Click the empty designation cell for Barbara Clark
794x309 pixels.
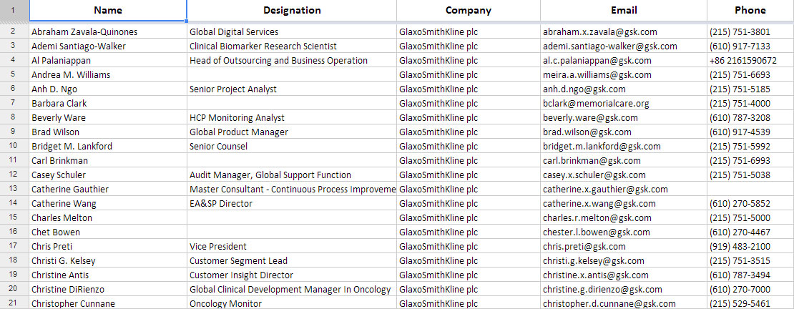(x=292, y=104)
